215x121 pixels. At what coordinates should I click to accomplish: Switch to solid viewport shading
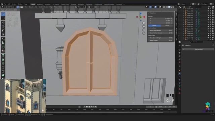click(x=169, y=7)
